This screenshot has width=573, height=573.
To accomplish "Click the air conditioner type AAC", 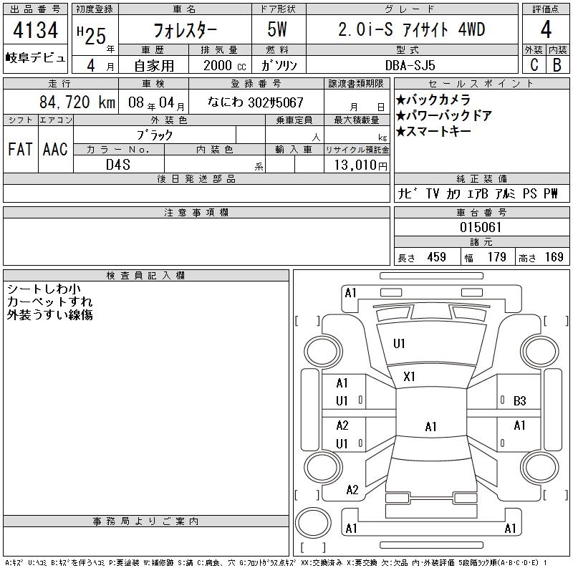I will (x=55, y=150).
